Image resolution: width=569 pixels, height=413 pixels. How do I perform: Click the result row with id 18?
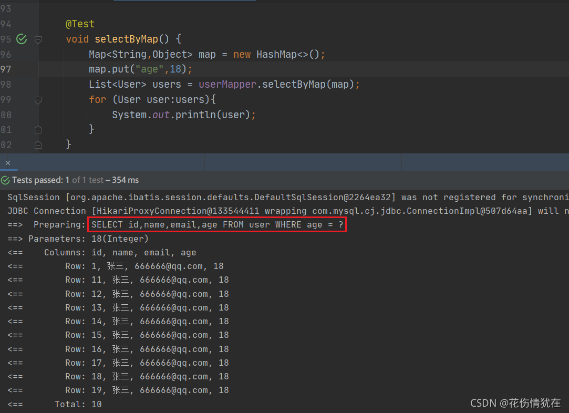[118, 377]
